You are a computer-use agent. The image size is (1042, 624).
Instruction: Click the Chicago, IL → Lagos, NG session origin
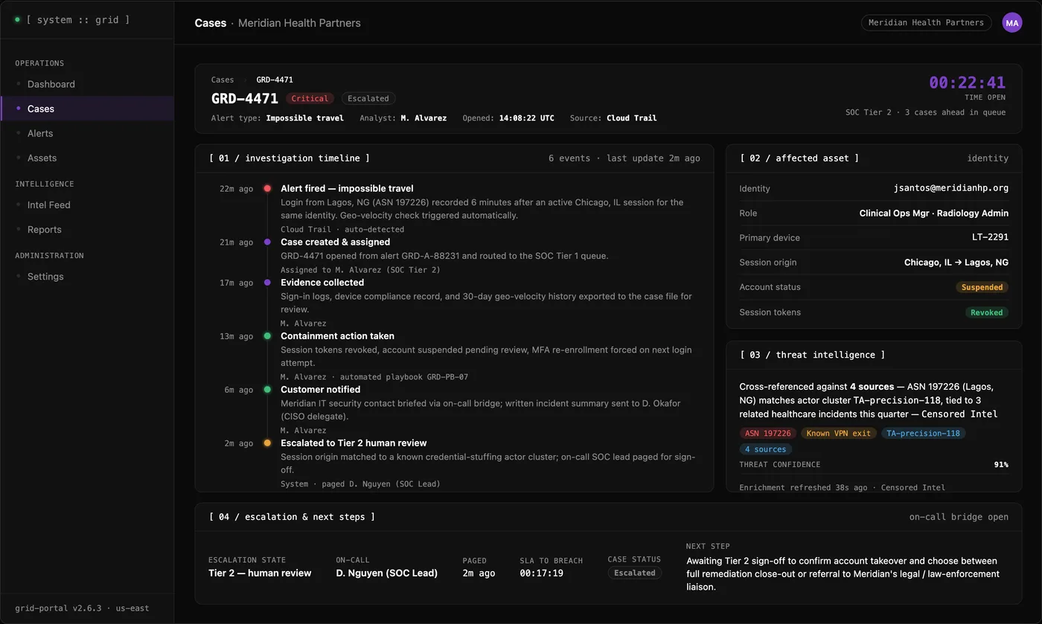(x=956, y=263)
